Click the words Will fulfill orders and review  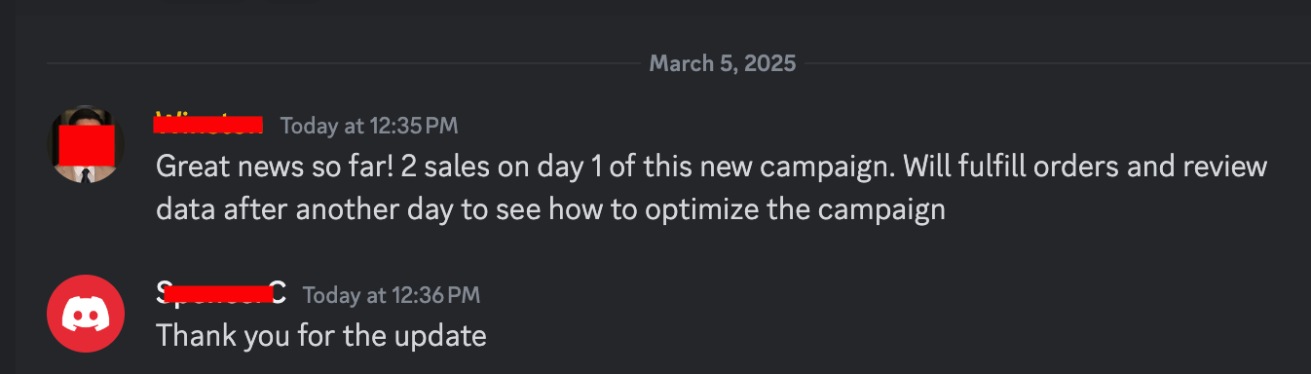pos(1085,167)
